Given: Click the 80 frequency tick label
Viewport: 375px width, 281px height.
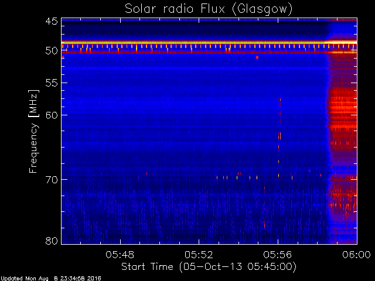Looking at the screenshot, I should pos(52,241).
